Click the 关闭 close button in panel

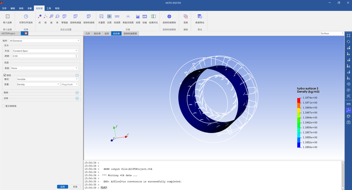pos(75,187)
